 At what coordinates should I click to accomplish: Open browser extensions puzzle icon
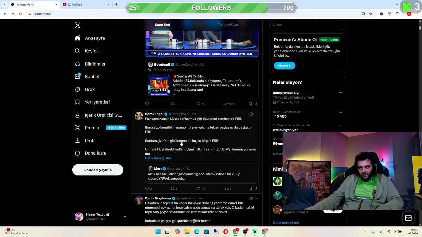tap(397, 14)
